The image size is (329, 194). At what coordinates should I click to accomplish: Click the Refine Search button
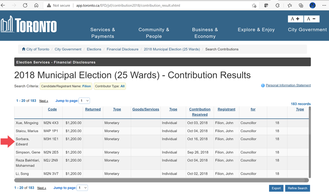click(297, 188)
